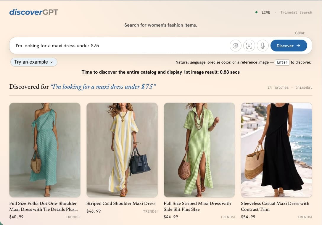This screenshot has height=225, width=322.
Task: Open the color picker icon in search bar
Action: [x=235, y=46]
